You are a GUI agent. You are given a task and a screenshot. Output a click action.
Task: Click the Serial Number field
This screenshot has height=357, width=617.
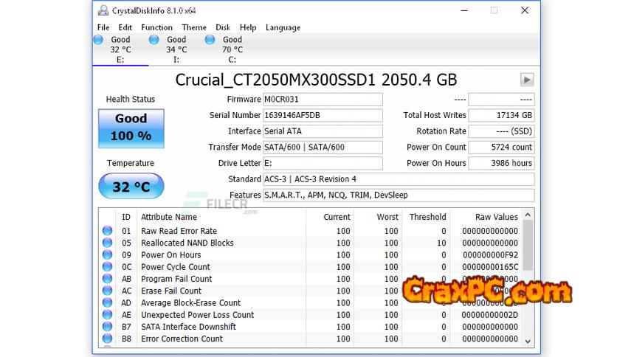coord(323,115)
